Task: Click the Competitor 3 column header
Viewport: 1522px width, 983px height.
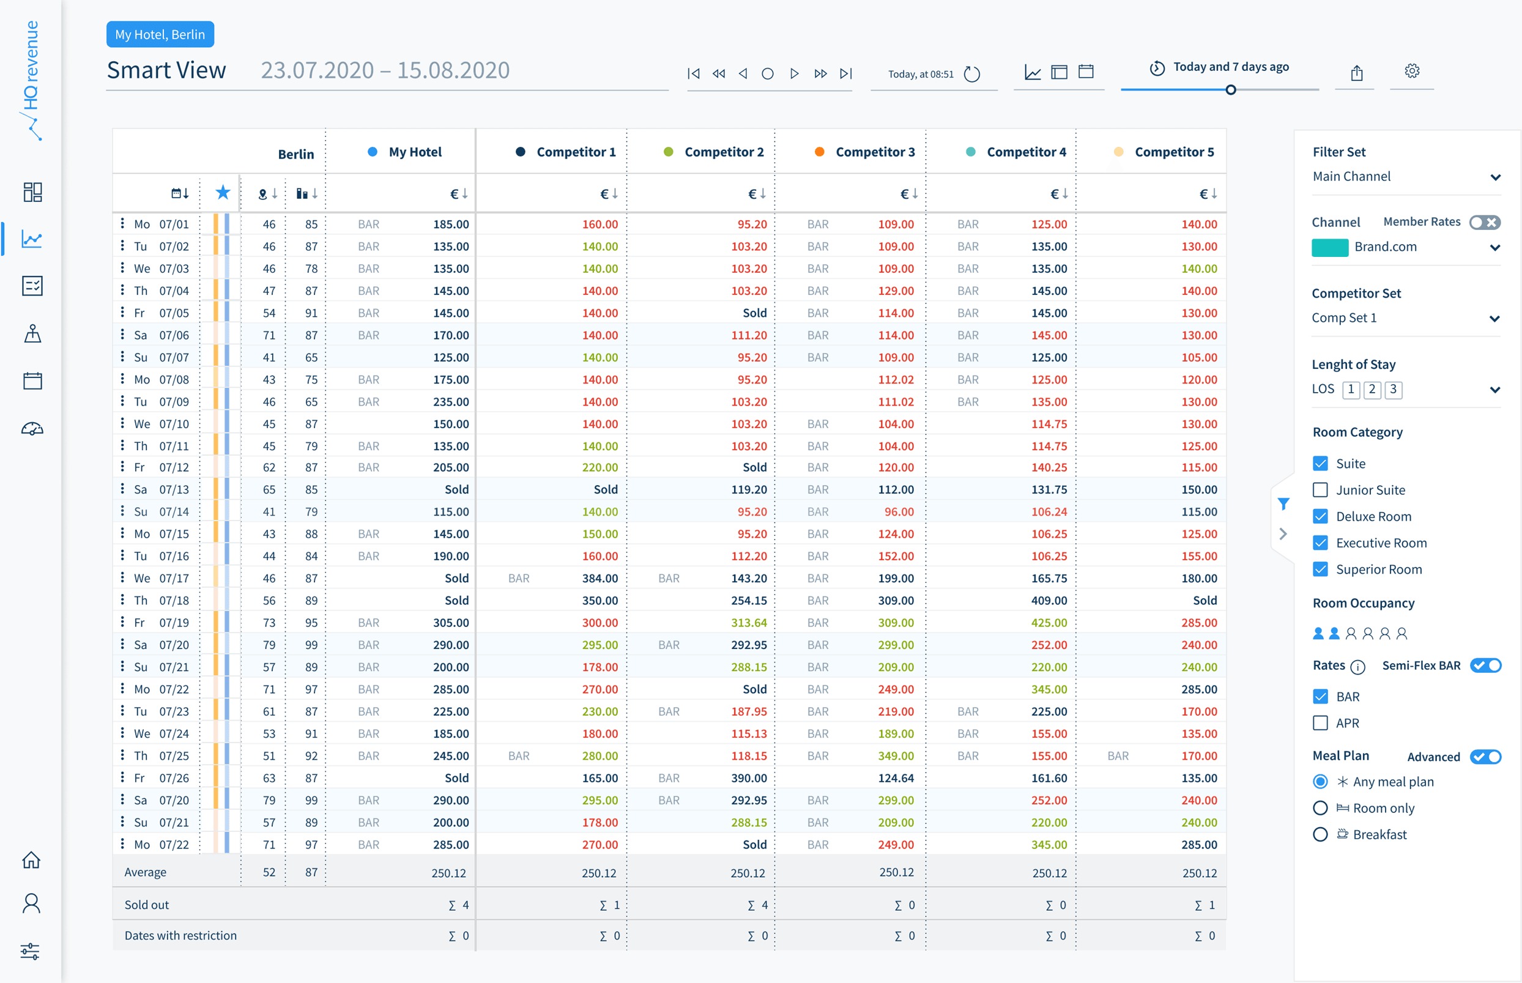Action: [875, 152]
